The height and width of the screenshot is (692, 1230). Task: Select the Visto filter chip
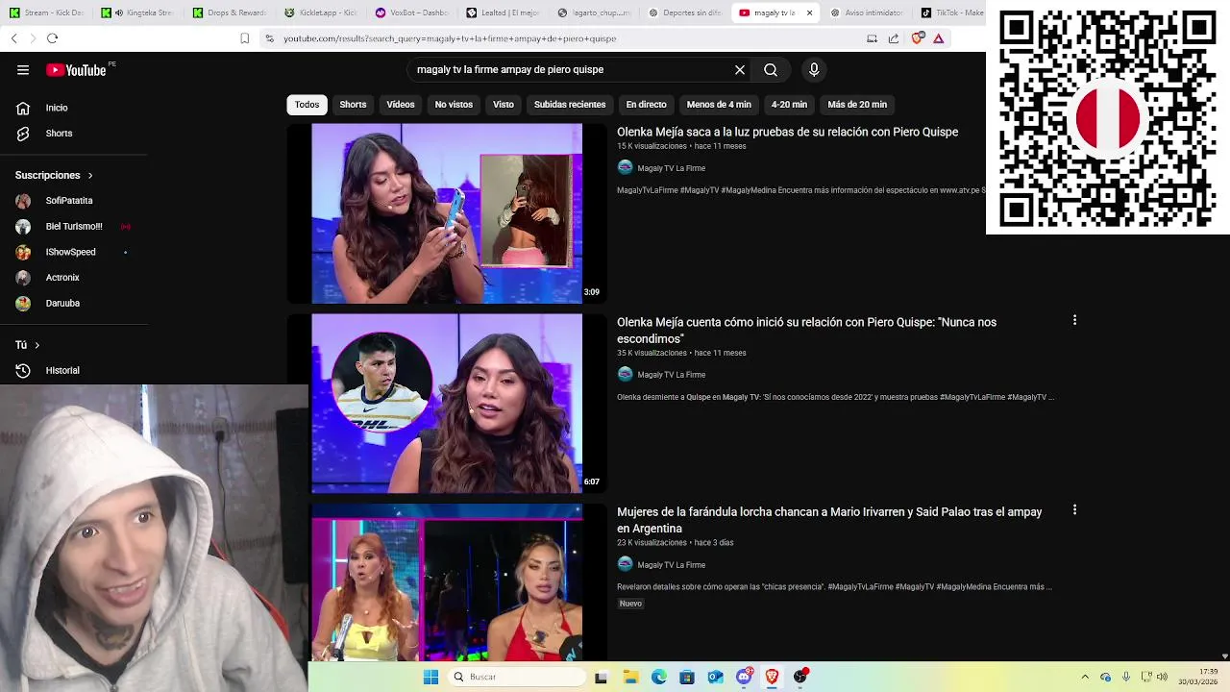pos(504,105)
